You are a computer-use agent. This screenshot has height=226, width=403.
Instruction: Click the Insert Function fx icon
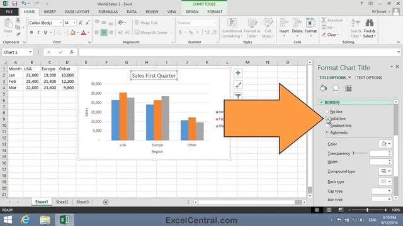tap(72, 52)
